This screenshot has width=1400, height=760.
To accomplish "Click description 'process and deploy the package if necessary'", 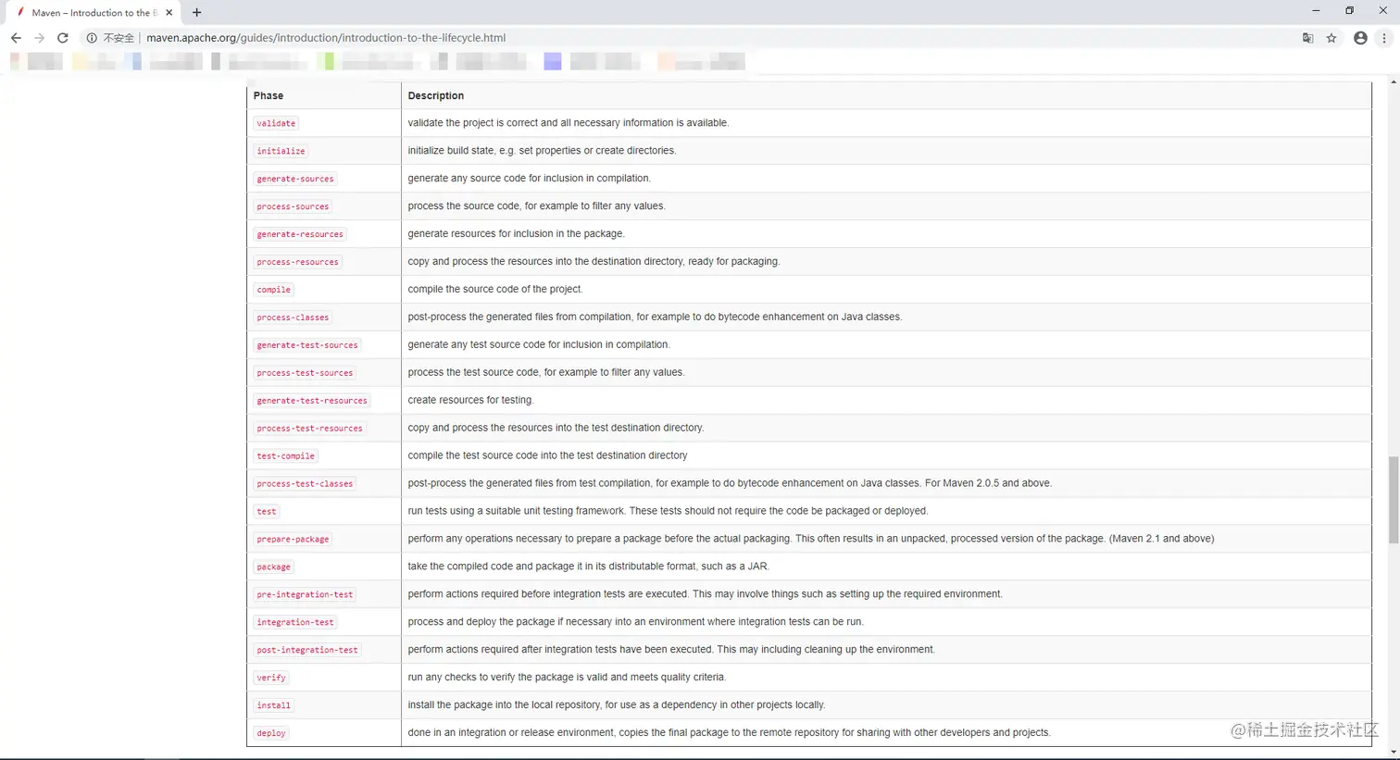I will tap(635, 622).
